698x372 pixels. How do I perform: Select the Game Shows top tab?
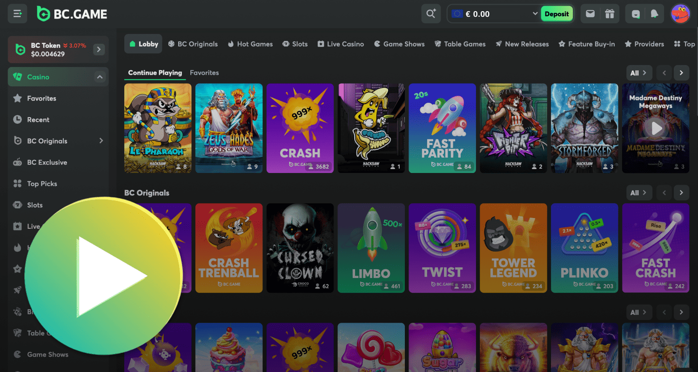coord(399,44)
